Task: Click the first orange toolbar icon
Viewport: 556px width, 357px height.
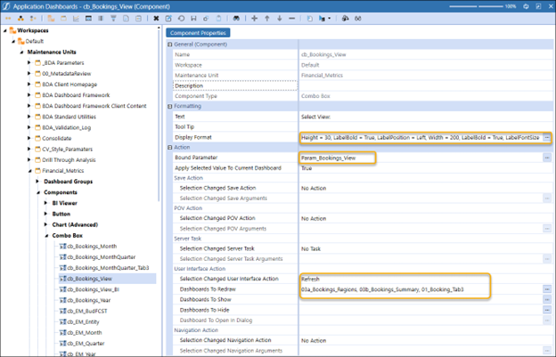Action: point(8,19)
